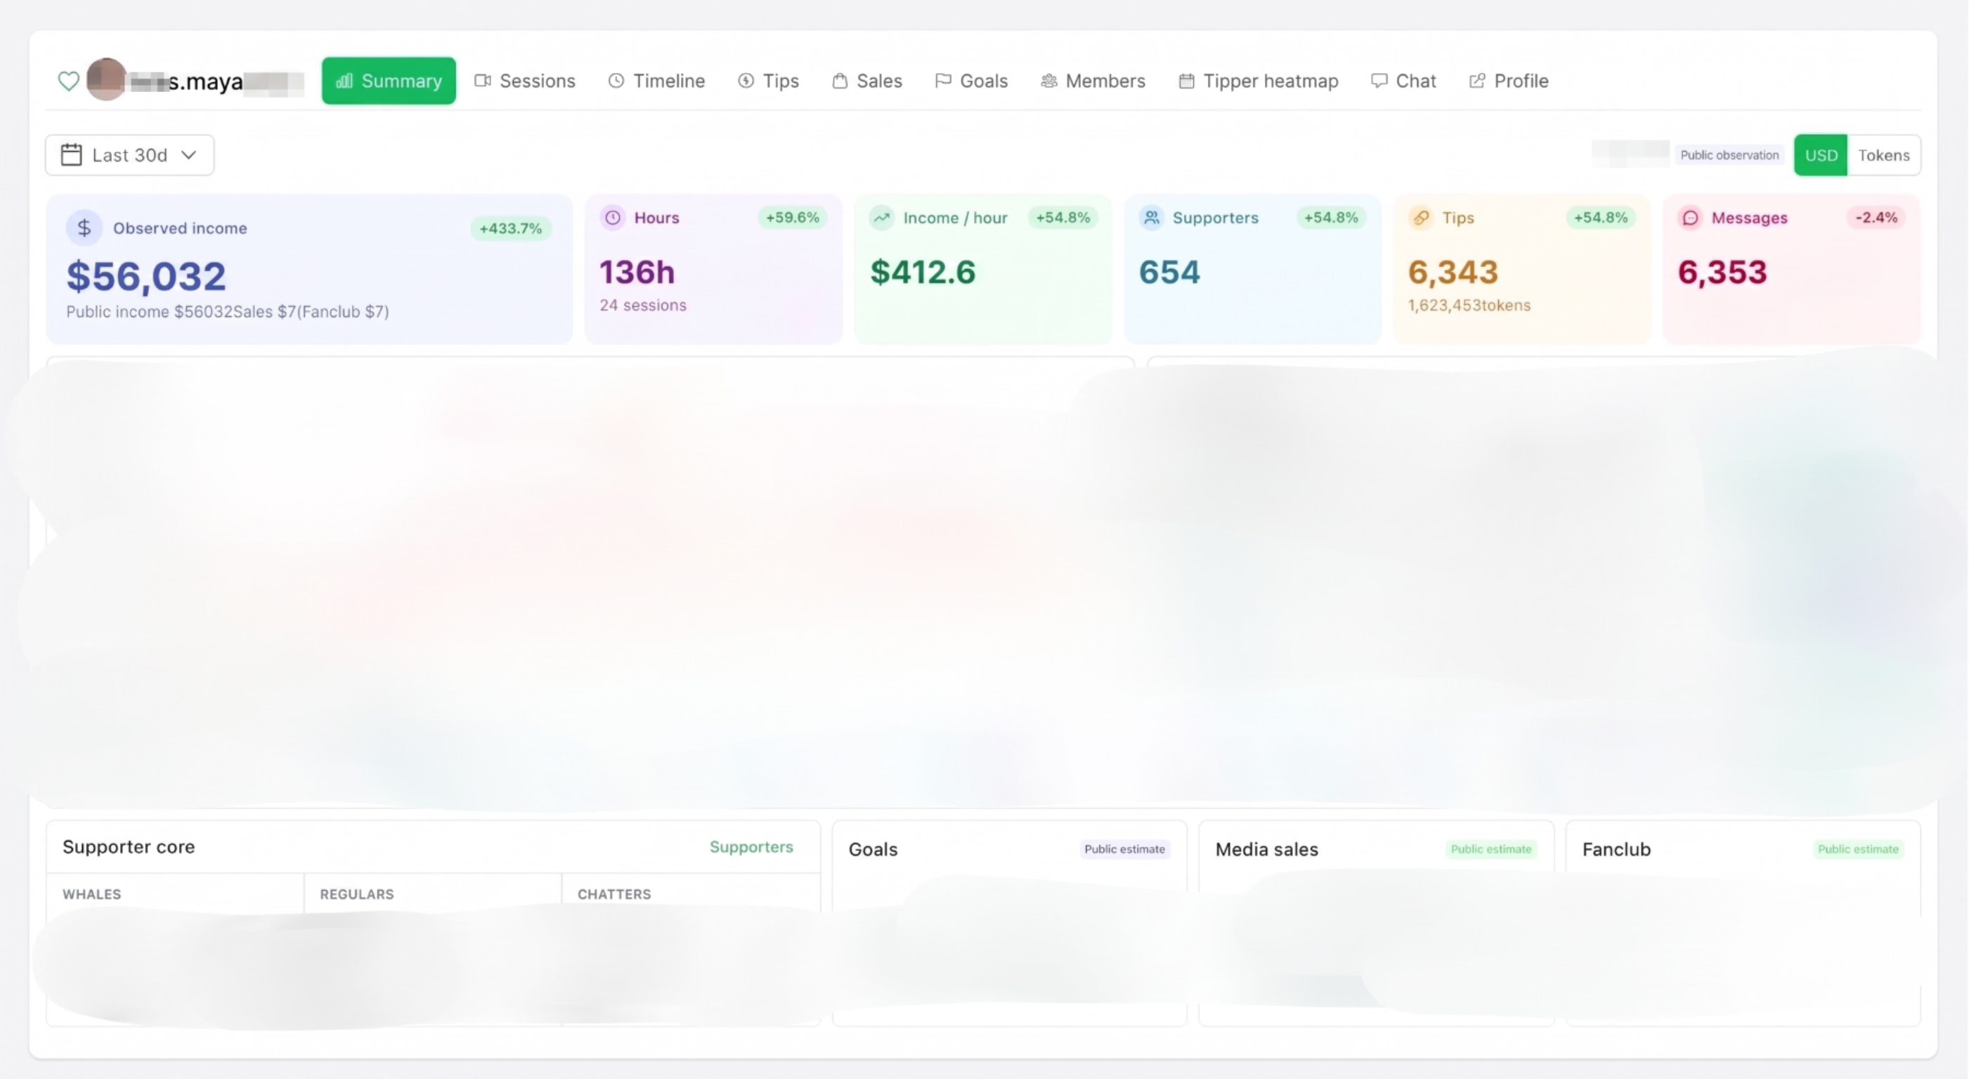The image size is (1969, 1079).
Task: Select the WHALES column header
Action: [92, 894]
